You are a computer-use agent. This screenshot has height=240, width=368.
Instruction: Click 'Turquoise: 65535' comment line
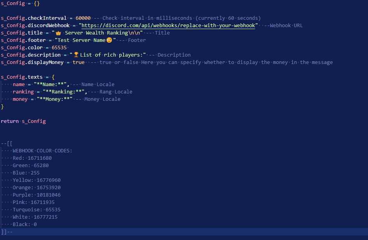(37, 210)
